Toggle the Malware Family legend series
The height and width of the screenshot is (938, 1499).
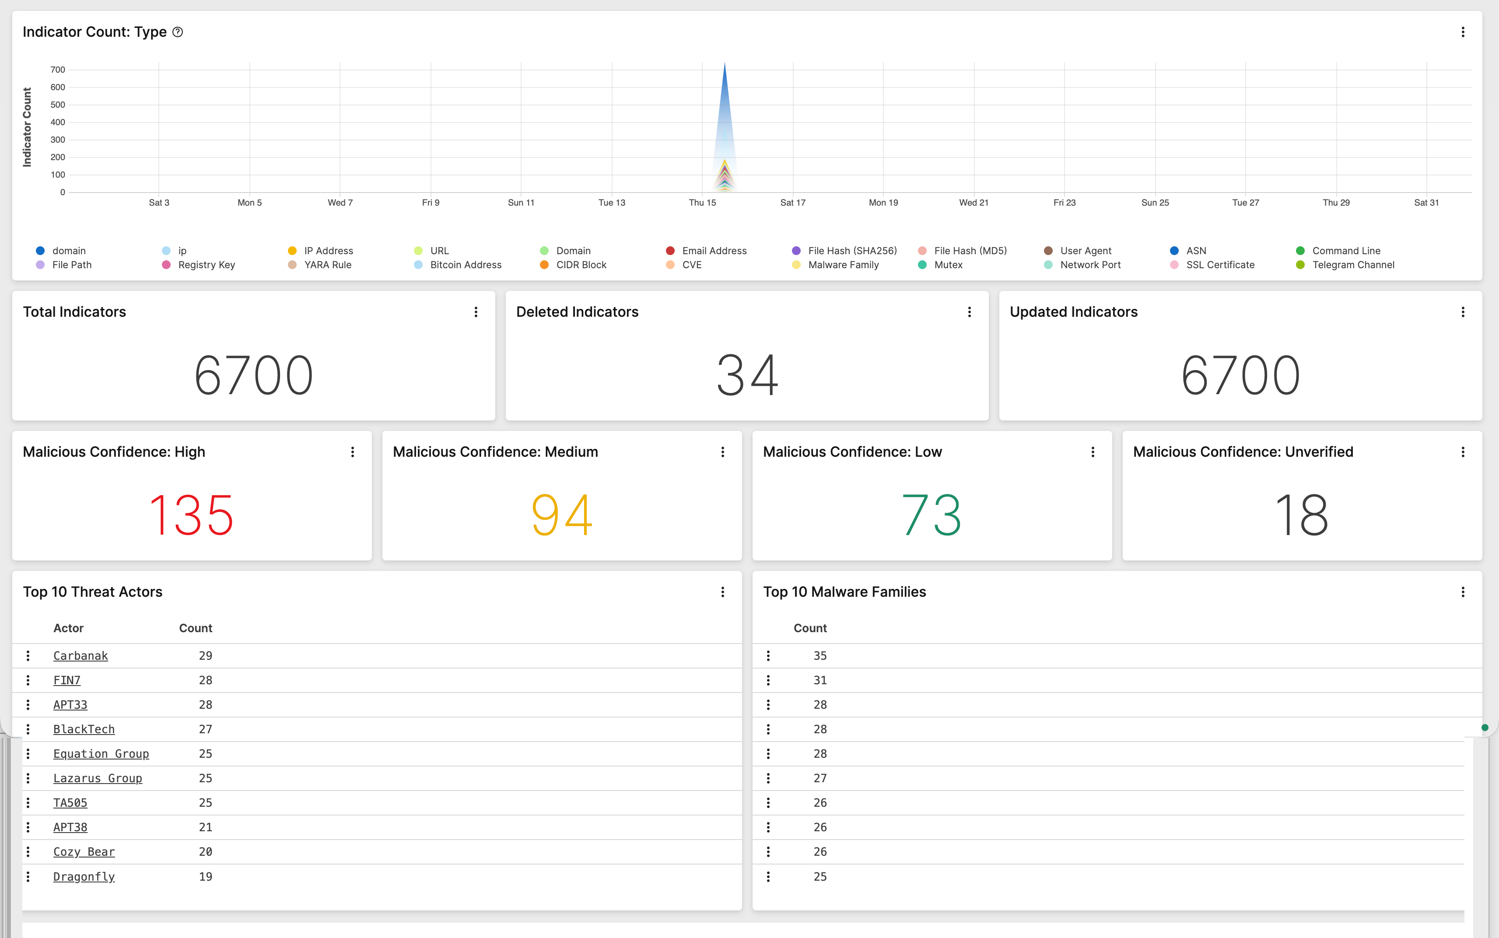tap(836, 265)
